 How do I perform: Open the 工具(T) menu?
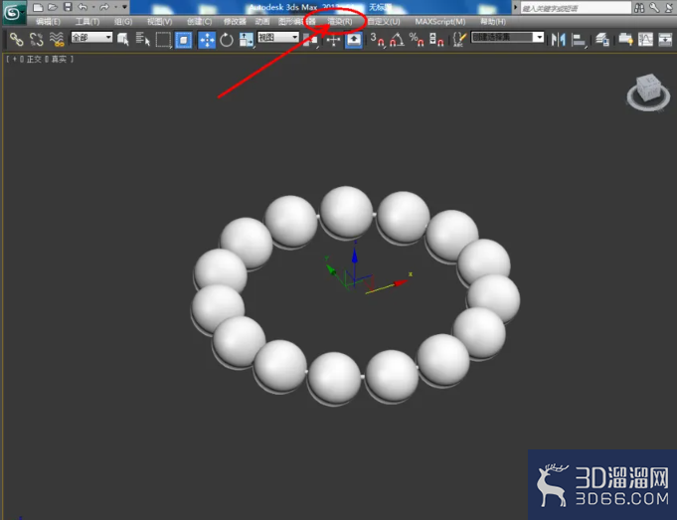(87, 22)
